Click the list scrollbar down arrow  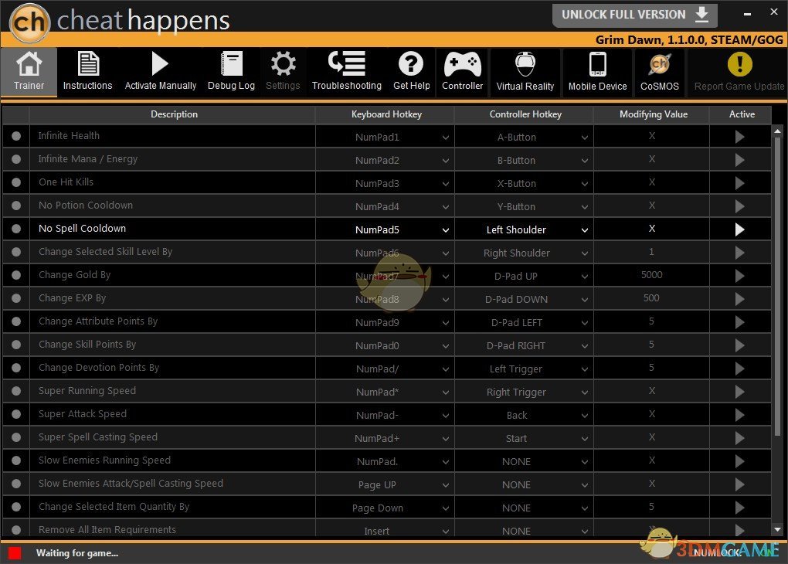(x=777, y=529)
